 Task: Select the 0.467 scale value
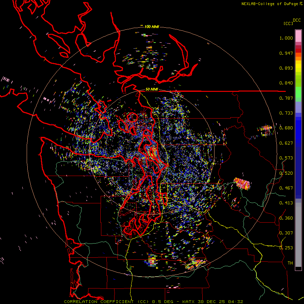[286, 188]
